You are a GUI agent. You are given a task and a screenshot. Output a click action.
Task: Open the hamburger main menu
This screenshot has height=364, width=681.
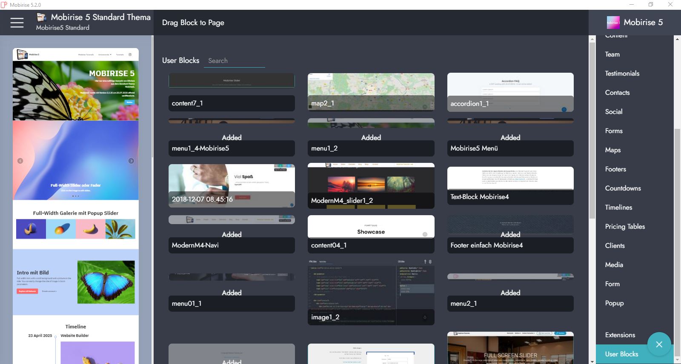click(17, 23)
